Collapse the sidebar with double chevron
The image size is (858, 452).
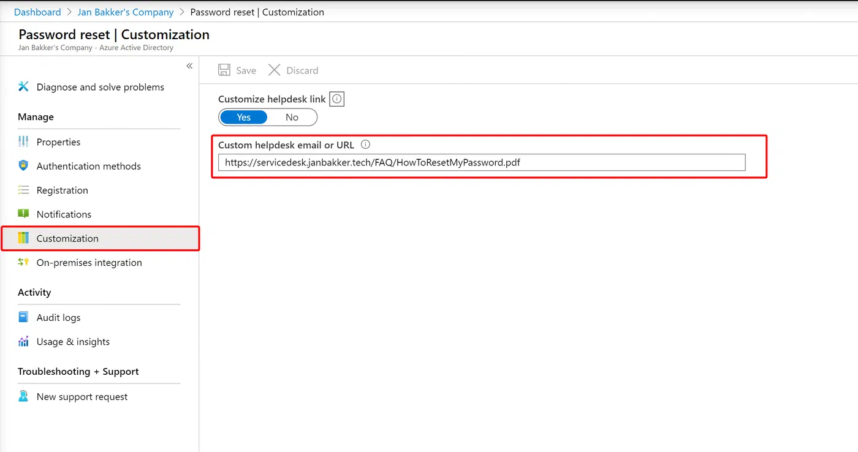(189, 66)
